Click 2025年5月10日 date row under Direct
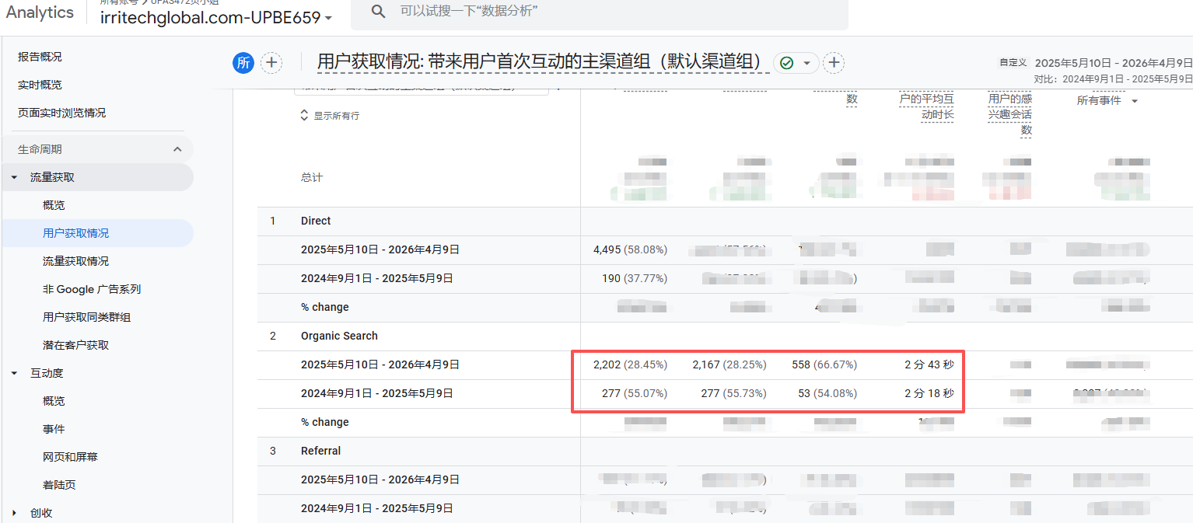The height and width of the screenshot is (523, 1193). pyautogui.click(x=380, y=249)
